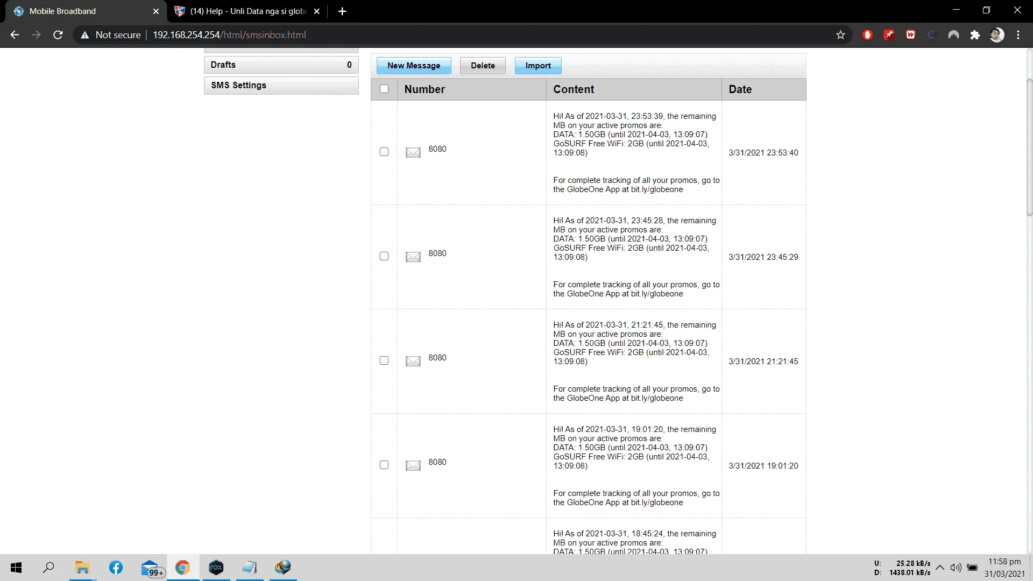Open Google Chrome from the taskbar

(x=182, y=568)
